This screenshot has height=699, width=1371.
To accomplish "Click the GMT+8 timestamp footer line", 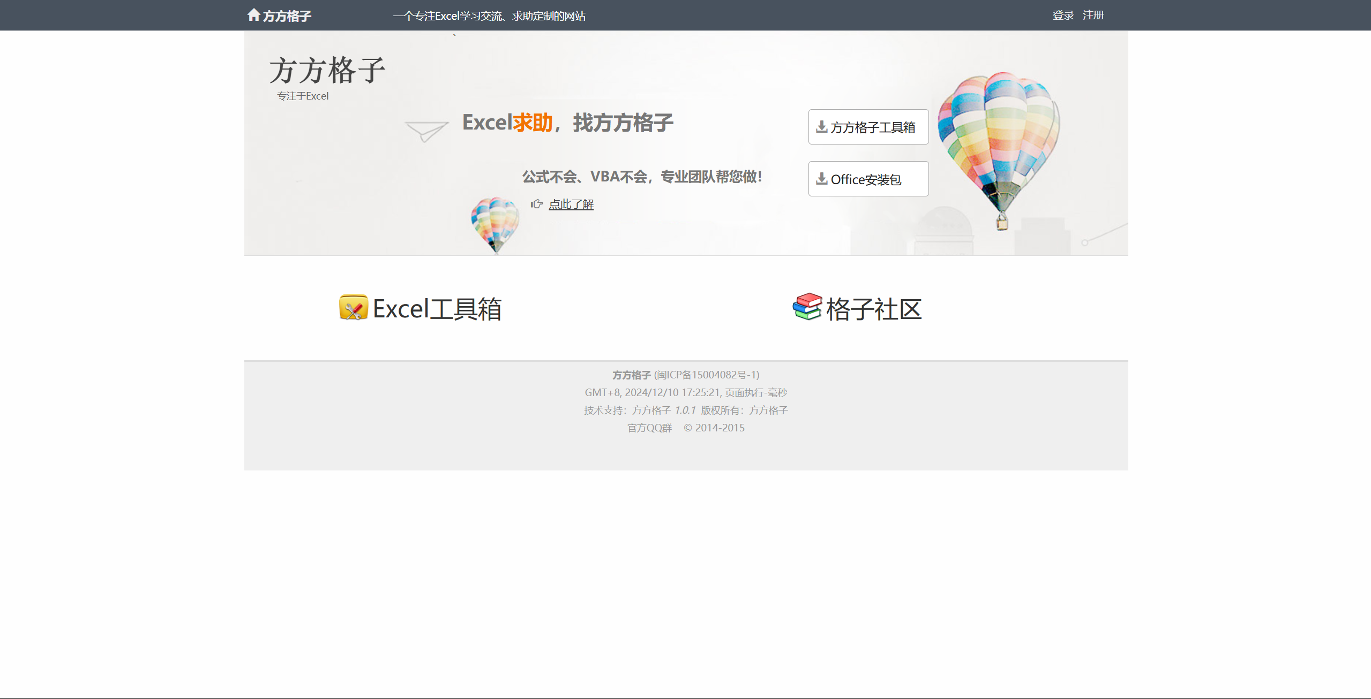I will 686,393.
